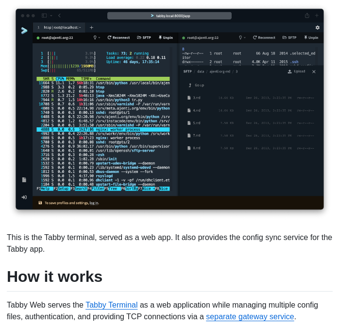Click the Command column header in htop

[103, 79]
